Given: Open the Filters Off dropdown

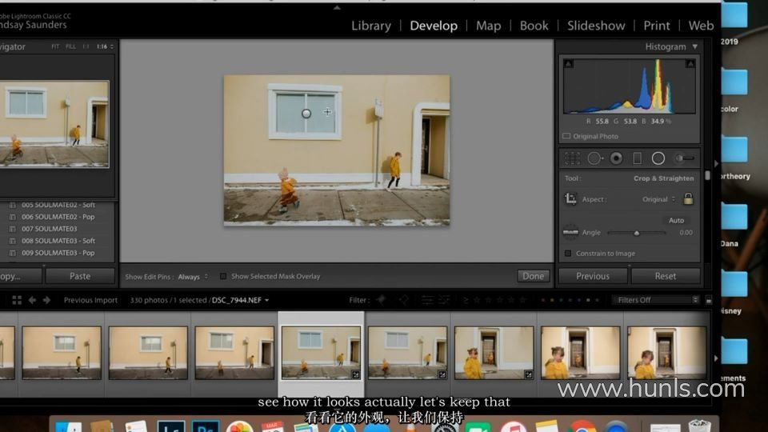Looking at the screenshot, I should click(x=656, y=300).
